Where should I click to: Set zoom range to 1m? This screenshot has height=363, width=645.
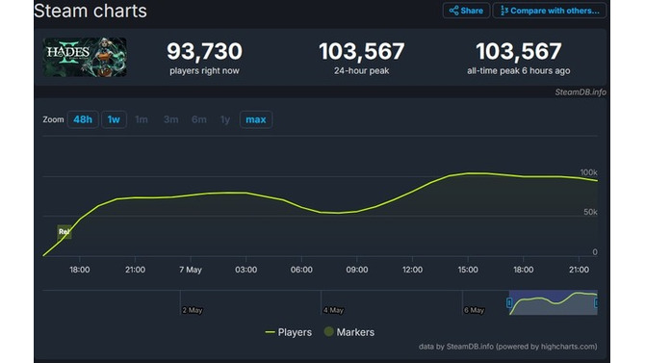142,119
